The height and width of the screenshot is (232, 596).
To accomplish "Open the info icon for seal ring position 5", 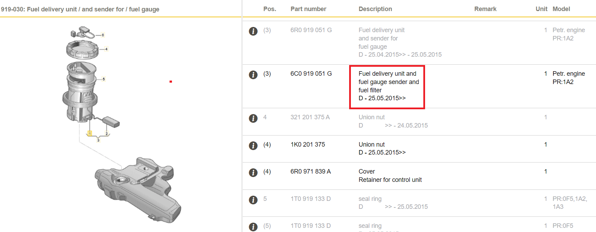I will pyautogui.click(x=253, y=199).
